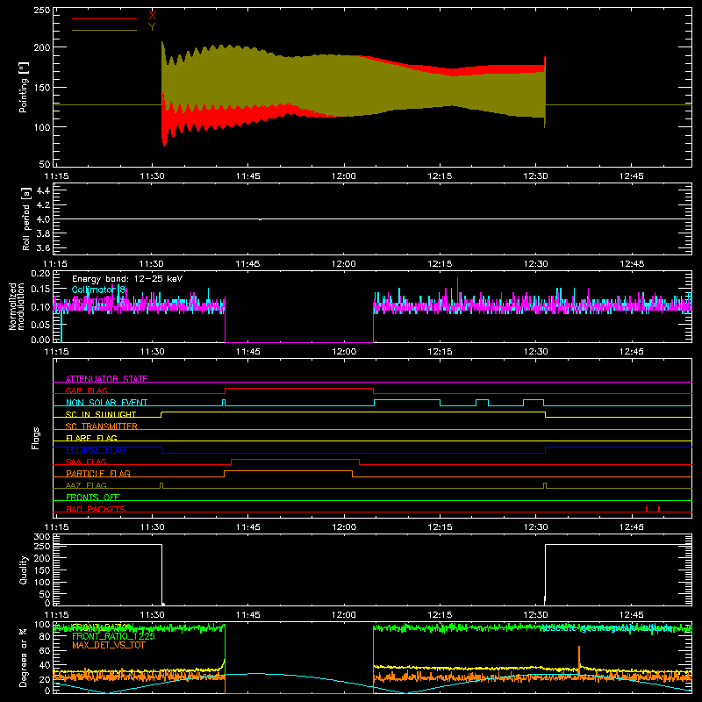The width and height of the screenshot is (702, 702).
Task: Click the lowered ECLIPSE_FLAG blue segment
Action: [354, 453]
